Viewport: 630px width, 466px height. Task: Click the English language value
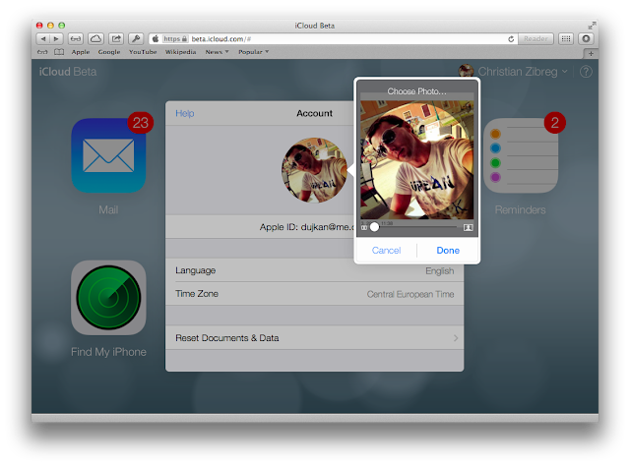(440, 271)
